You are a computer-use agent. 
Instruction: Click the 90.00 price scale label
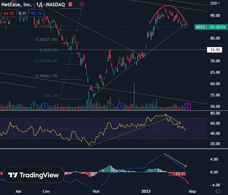[215, 16]
